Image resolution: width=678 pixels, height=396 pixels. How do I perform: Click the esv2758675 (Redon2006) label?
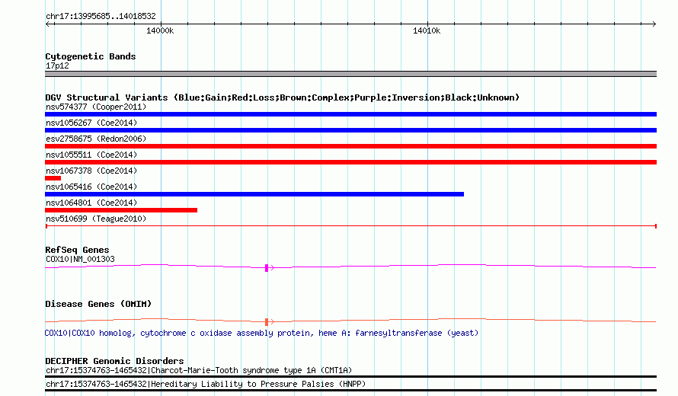[x=96, y=139]
